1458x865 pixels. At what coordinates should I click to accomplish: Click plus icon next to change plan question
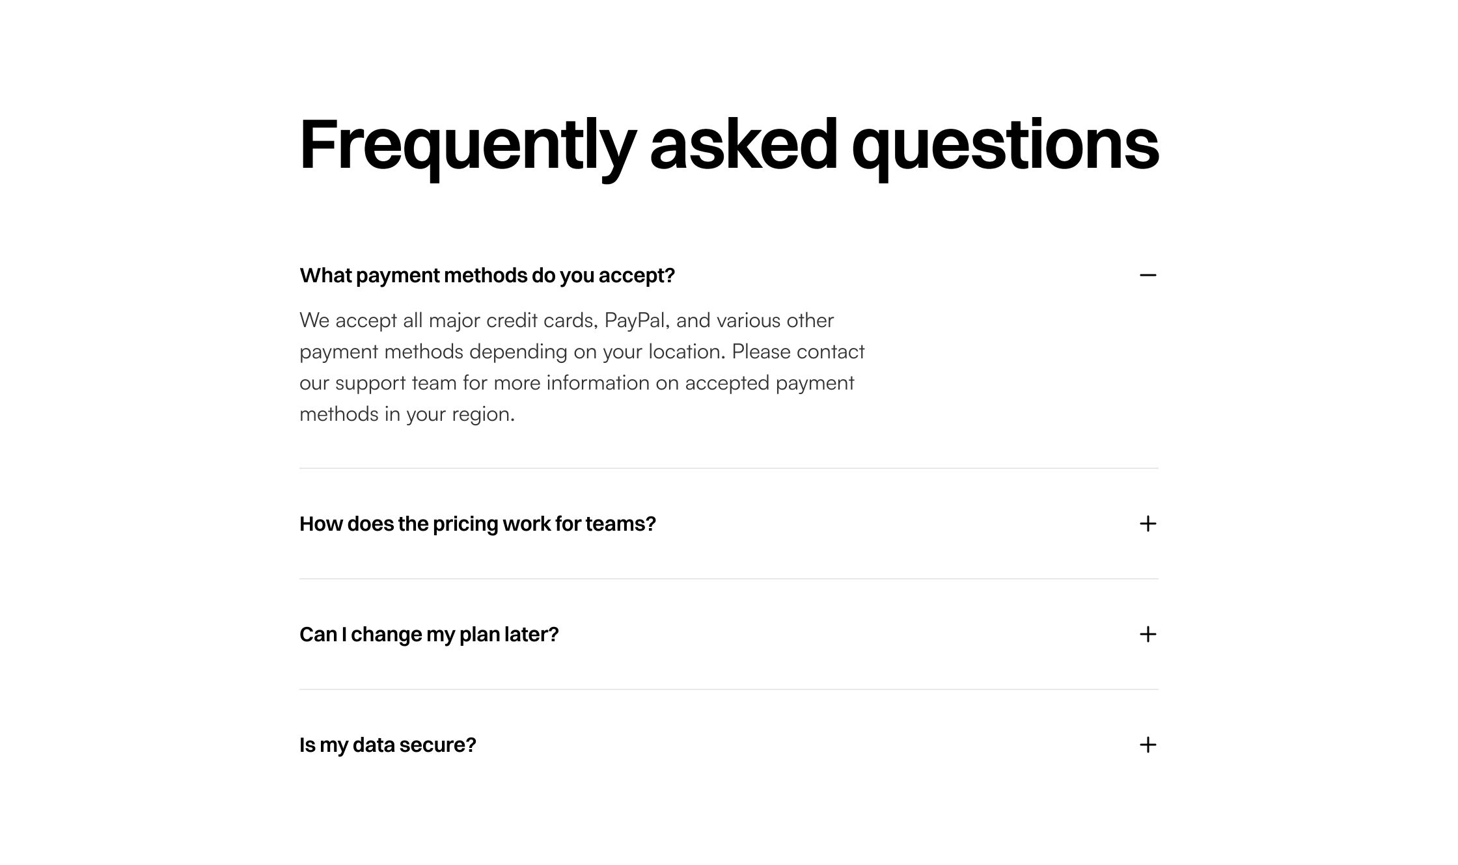coord(1148,634)
